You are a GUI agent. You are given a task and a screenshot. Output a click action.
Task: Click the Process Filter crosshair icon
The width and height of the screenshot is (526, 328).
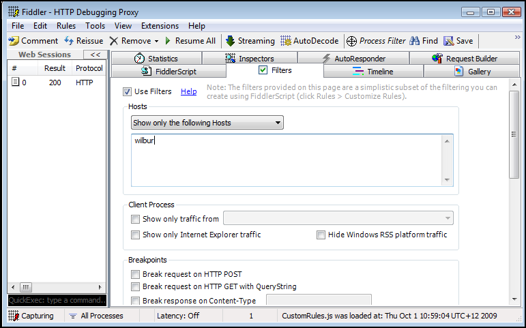[351, 41]
